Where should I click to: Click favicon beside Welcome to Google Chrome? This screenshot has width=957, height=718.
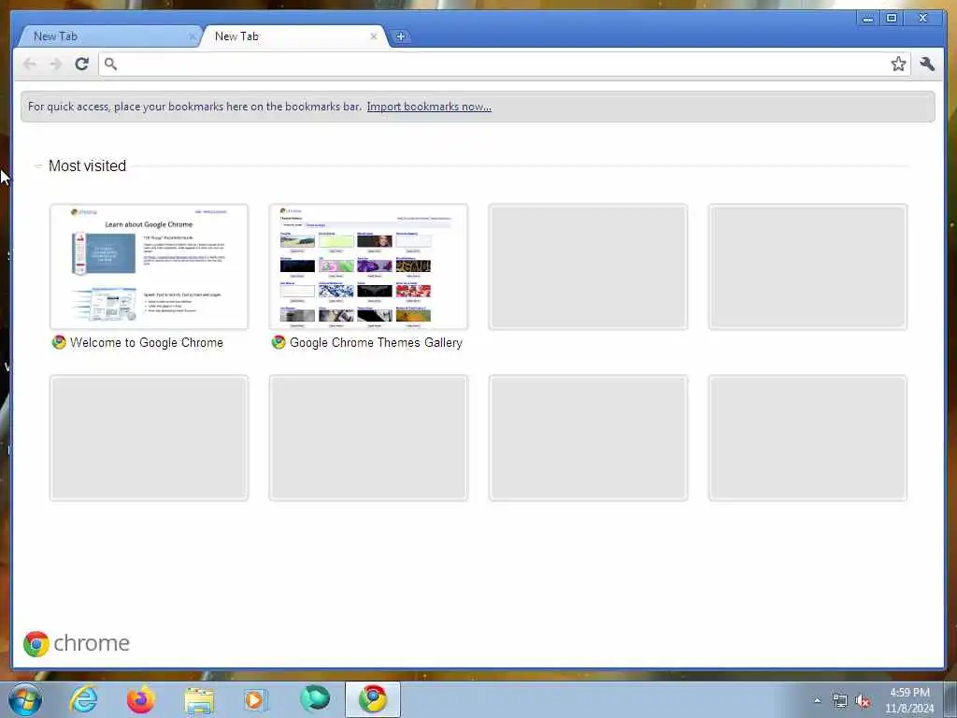point(59,342)
